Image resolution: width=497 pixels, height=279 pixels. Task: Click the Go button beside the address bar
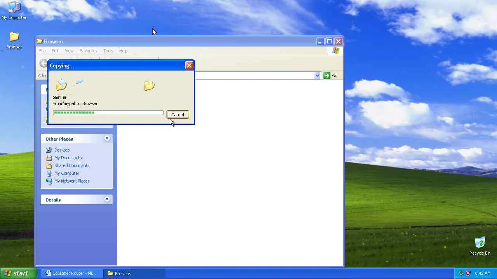[x=330, y=76]
